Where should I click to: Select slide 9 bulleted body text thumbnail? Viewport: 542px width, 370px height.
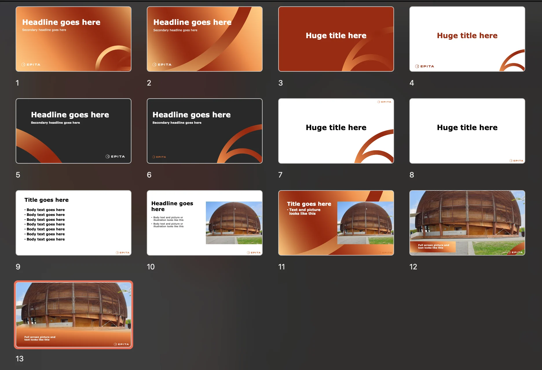(74, 223)
